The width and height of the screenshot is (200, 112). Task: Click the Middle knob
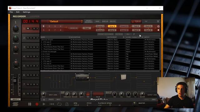pyautogui.click(x=16, y=39)
